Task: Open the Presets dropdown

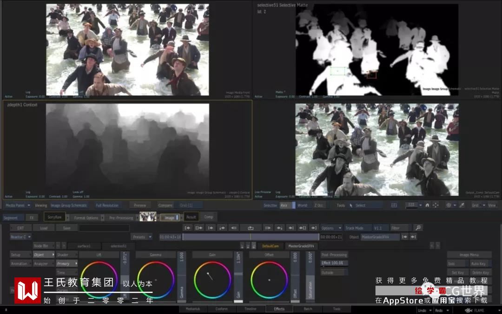Action: pyautogui.click(x=141, y=237)
